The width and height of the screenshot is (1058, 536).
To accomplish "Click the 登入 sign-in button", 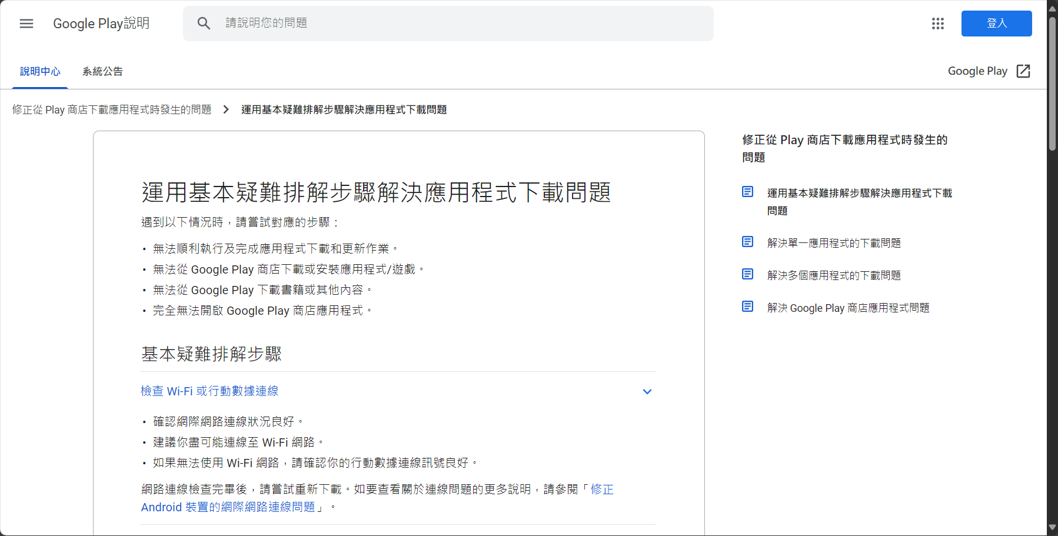I will tap(997, 24).
